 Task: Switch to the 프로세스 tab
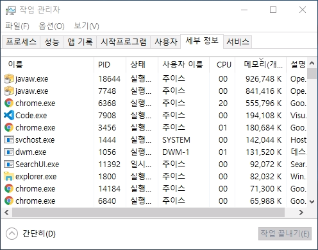tap(21, 42)
